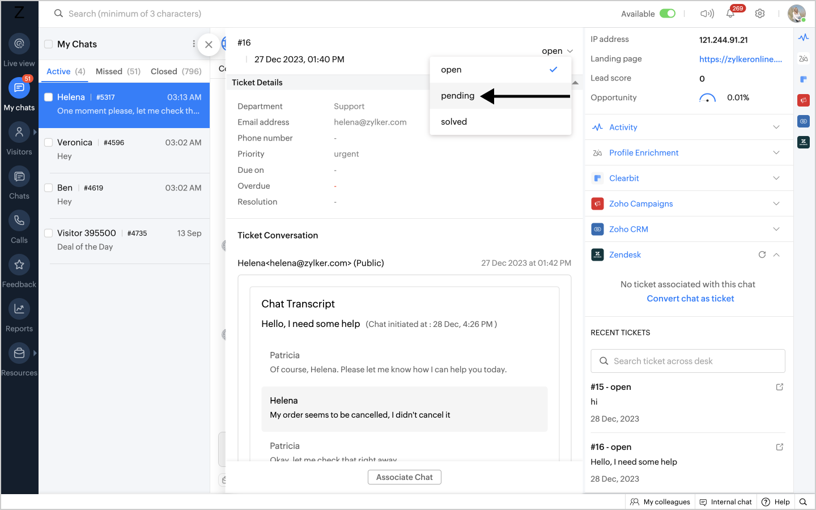Click the Associate Chat button
This screenshot has height=510, width=816.
coord(404,477)
